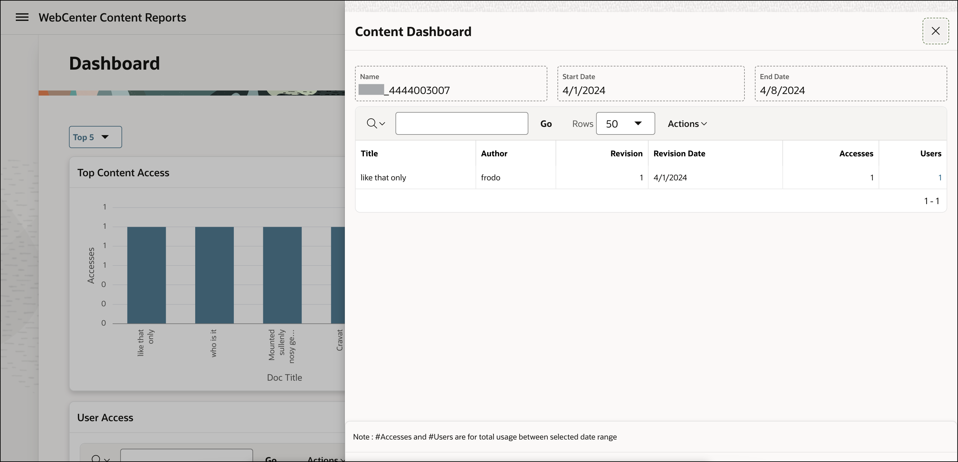Click the Accesses column header
This screenshot has width=958, height=462.
pyautogui.click(x=856, y=153)
